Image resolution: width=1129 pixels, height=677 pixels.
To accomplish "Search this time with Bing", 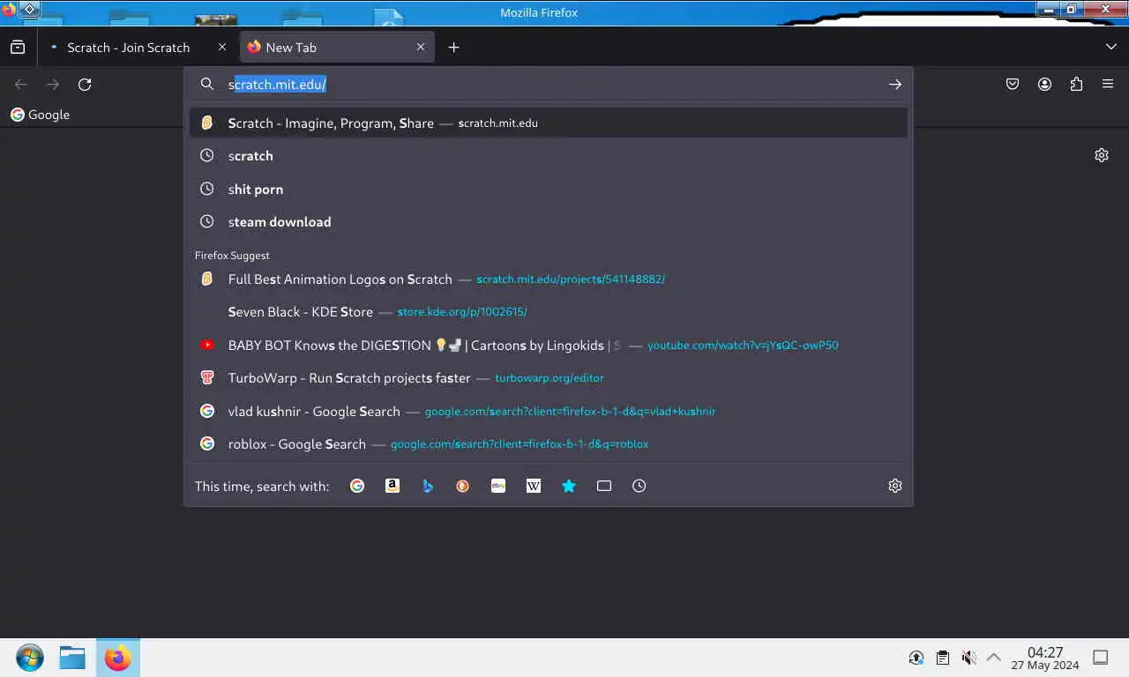I will pyautogui.click(x=428, y=486).
